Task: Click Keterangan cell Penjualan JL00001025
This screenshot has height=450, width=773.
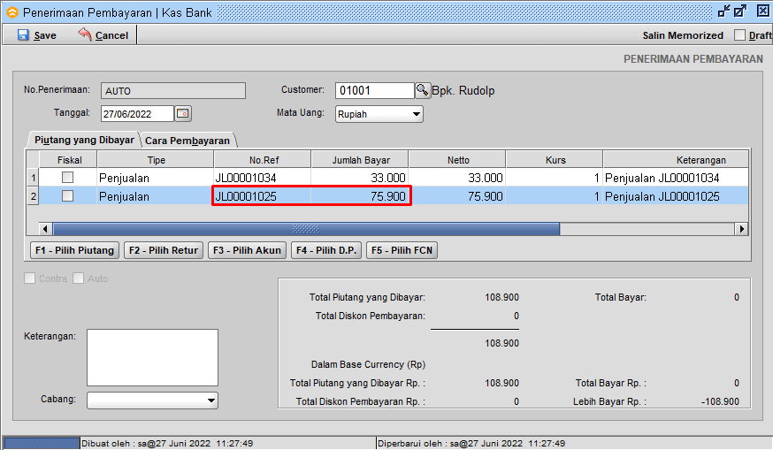Action: click(x=676, y=196)
